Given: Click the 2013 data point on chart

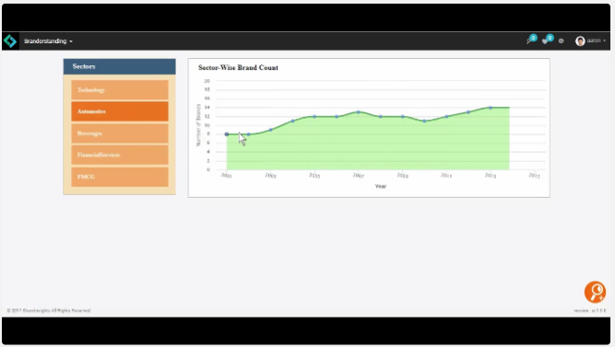Looking at the screenshot, I should (x=491, y=108).
